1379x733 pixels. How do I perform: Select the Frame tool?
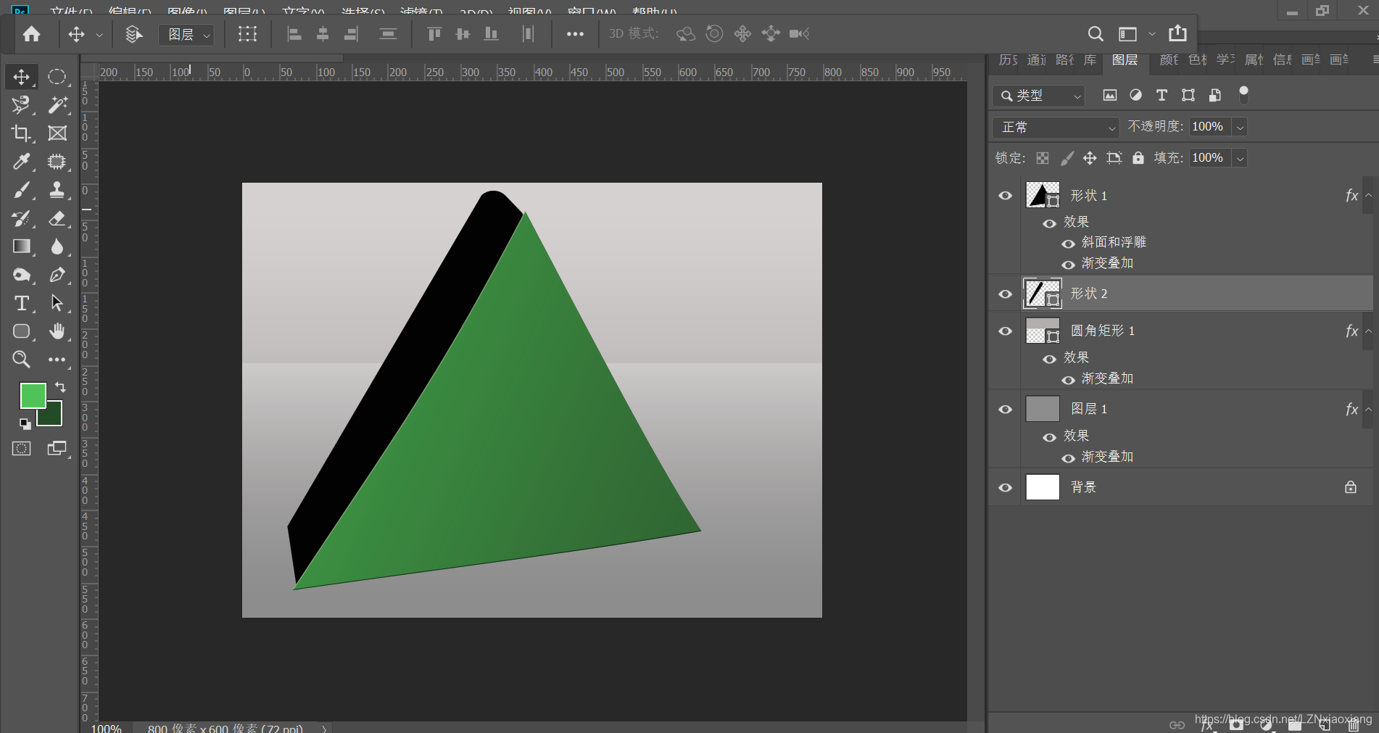tap(57, 133)
